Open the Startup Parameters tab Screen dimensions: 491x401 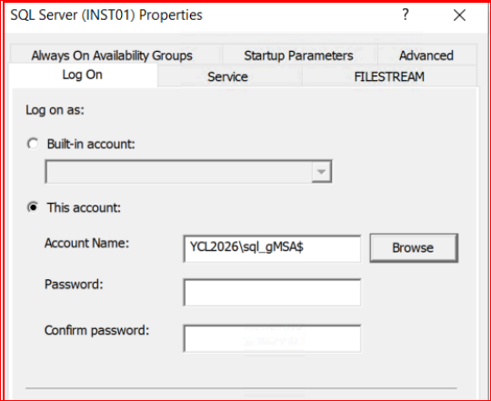[299, 55]
